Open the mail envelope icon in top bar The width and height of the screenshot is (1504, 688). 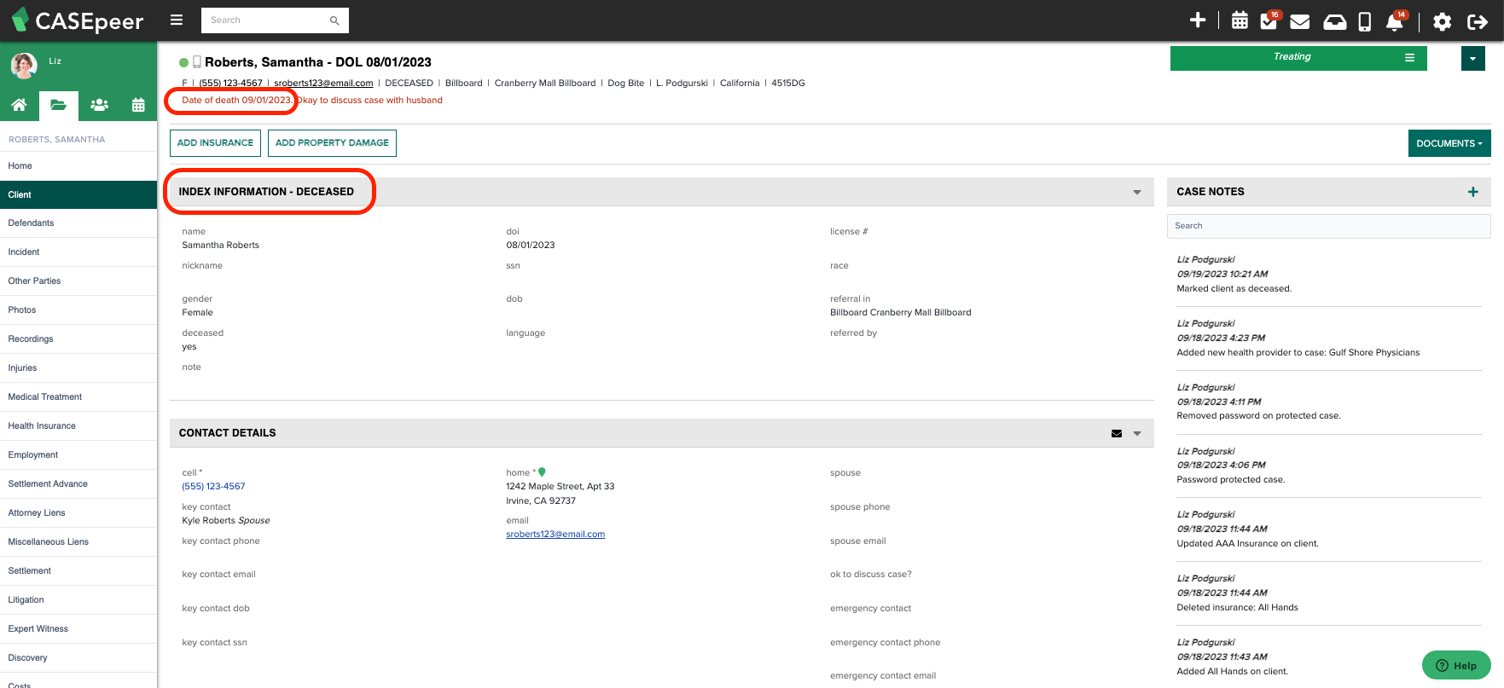1300,21
